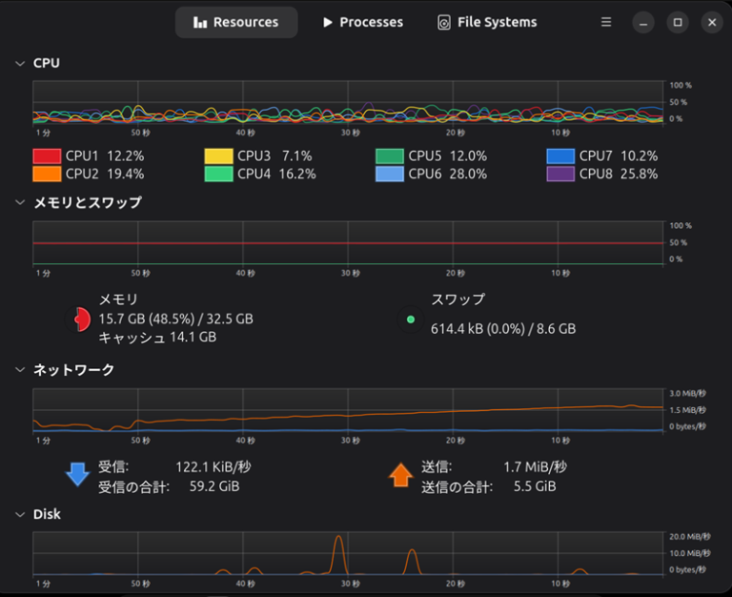Open the hamburger main menu
Image resolution: width=732 pixels, height=597 pixels.
point(606,22)
